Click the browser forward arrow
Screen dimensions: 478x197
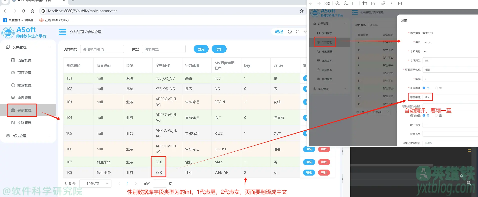14,11
